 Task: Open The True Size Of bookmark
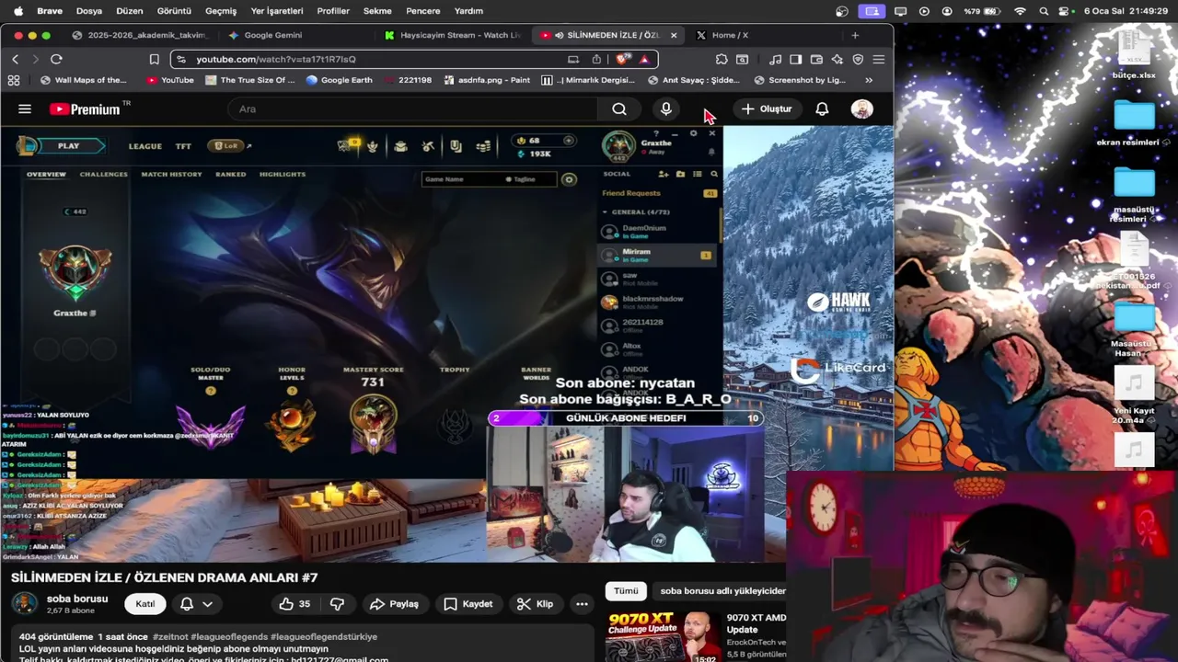point(250,80)
